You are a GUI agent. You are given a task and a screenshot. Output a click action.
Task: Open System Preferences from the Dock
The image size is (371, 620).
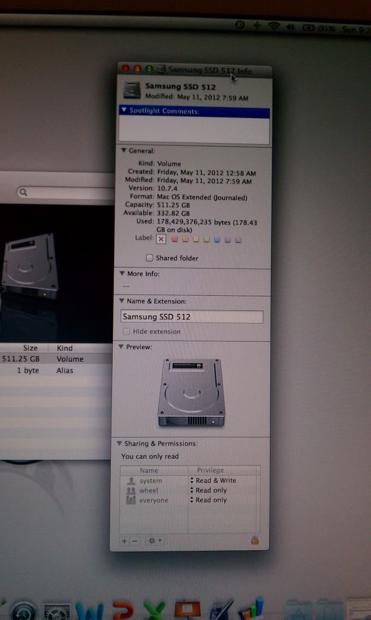(56, 612)
